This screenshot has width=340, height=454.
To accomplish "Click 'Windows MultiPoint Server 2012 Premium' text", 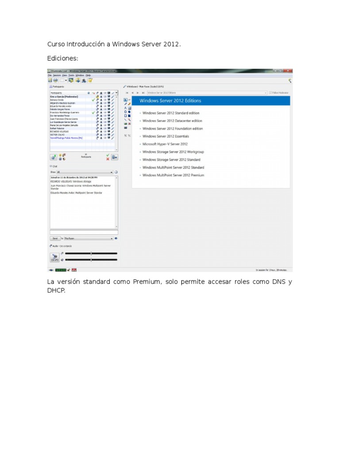I will pyautogui.click(x=173, y=175).
